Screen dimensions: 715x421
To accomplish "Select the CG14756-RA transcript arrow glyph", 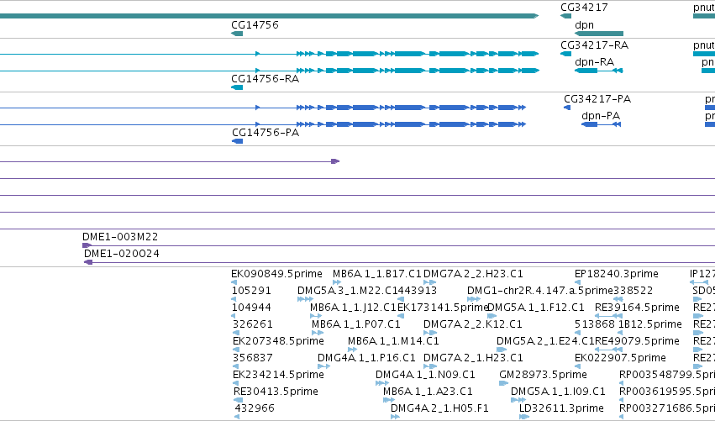I will pyautogui.click(x=237, y=87).
